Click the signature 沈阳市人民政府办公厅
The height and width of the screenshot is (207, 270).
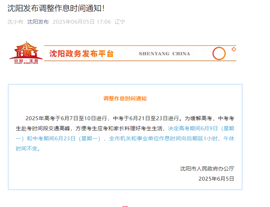point(207,169)
